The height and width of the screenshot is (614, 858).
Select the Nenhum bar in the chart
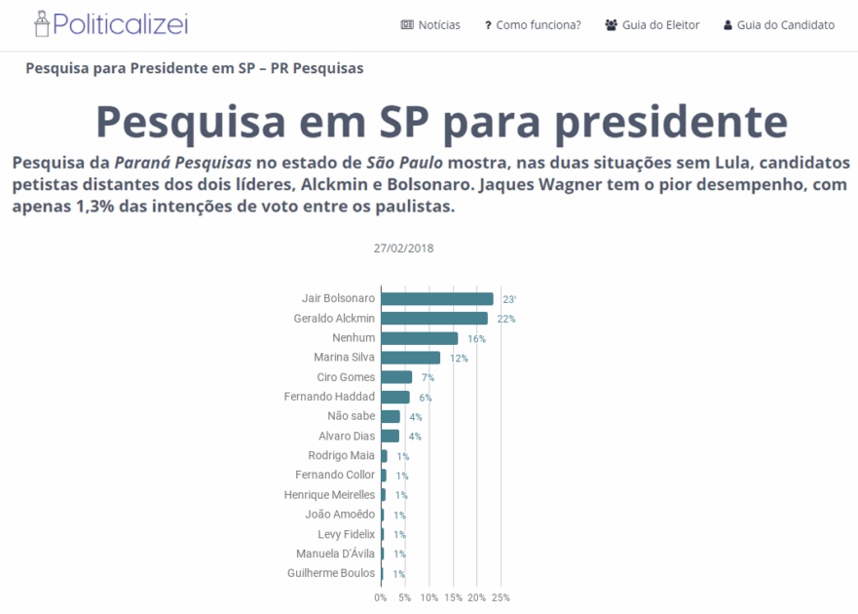coord(419,338)
